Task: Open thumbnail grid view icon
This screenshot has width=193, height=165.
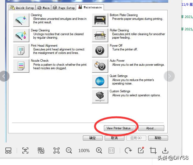Action: 8,151
